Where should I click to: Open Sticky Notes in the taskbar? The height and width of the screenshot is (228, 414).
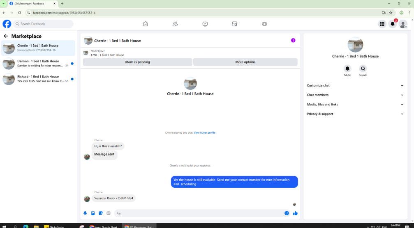point(54,226)
